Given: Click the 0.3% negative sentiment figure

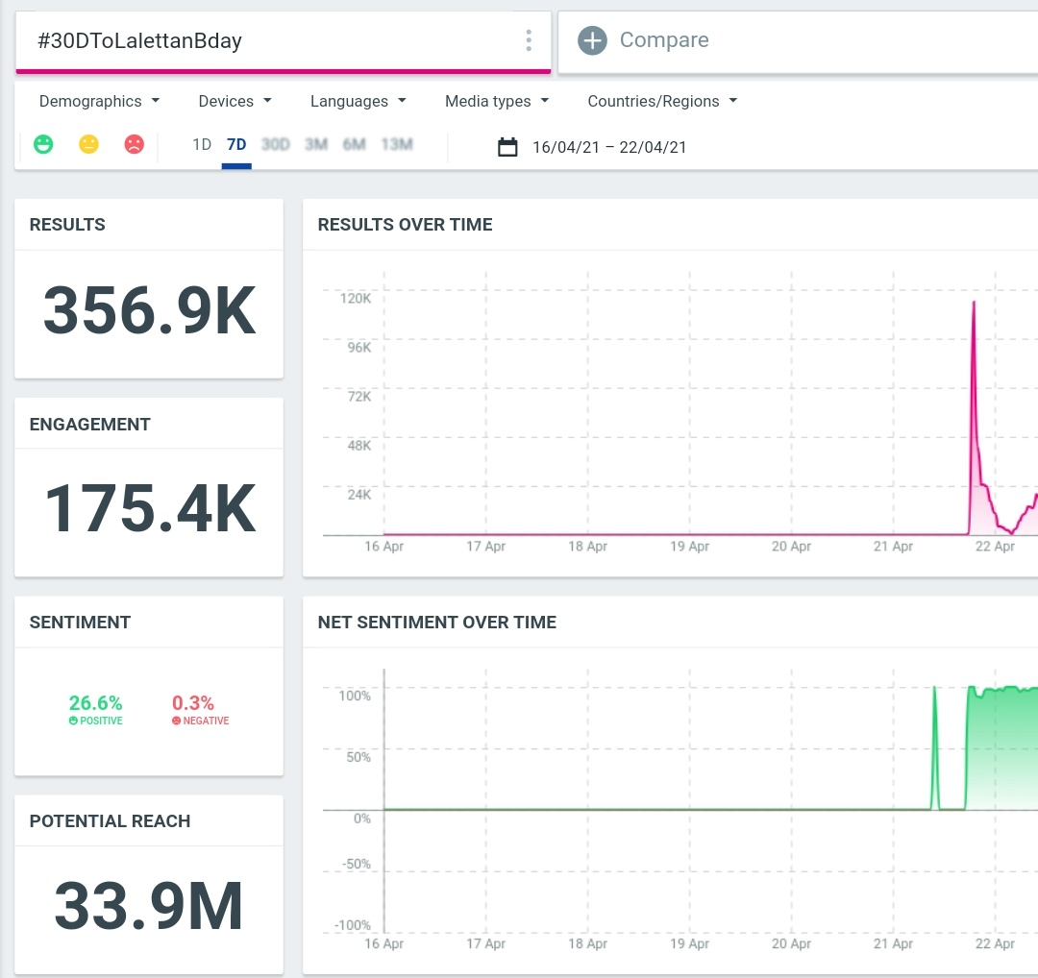Looking at the screenshot, I should coord(192,702).
